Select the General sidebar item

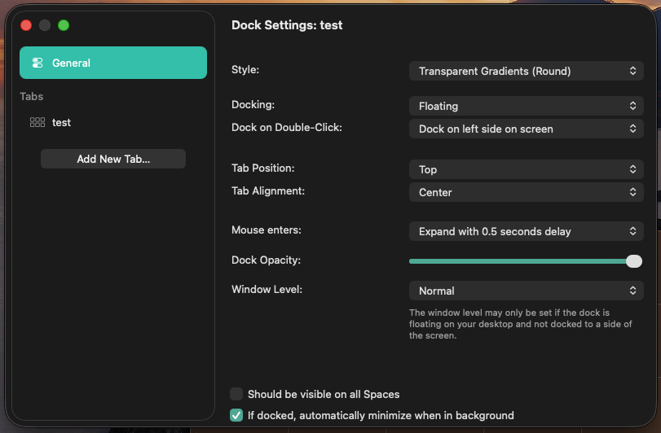pos(113,63)
